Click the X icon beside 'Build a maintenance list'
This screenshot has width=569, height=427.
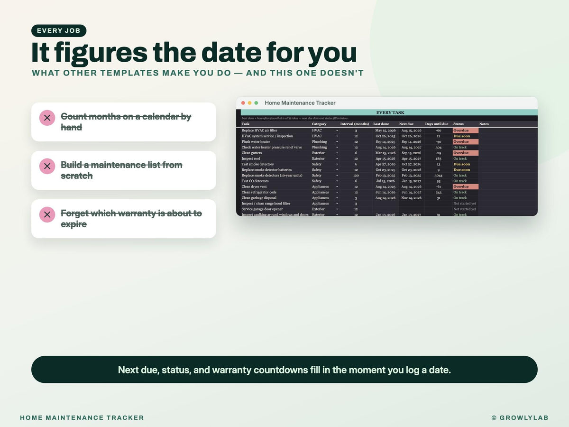click(x=47, y=166)
